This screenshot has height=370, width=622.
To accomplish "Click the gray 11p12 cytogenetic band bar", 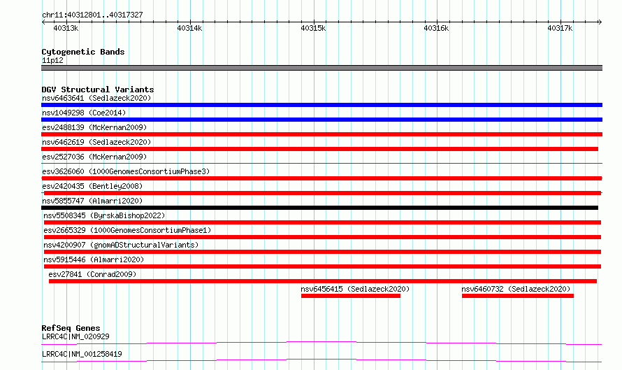I will click(x=321, y=68).
